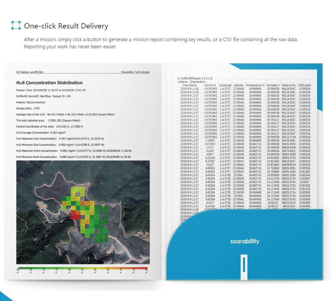Click the "Sniffer4D DeviceID: 8ac3f6aa" line
Image resolution: width=331 pixels, height=301 pixels.
tap(43, 96)
